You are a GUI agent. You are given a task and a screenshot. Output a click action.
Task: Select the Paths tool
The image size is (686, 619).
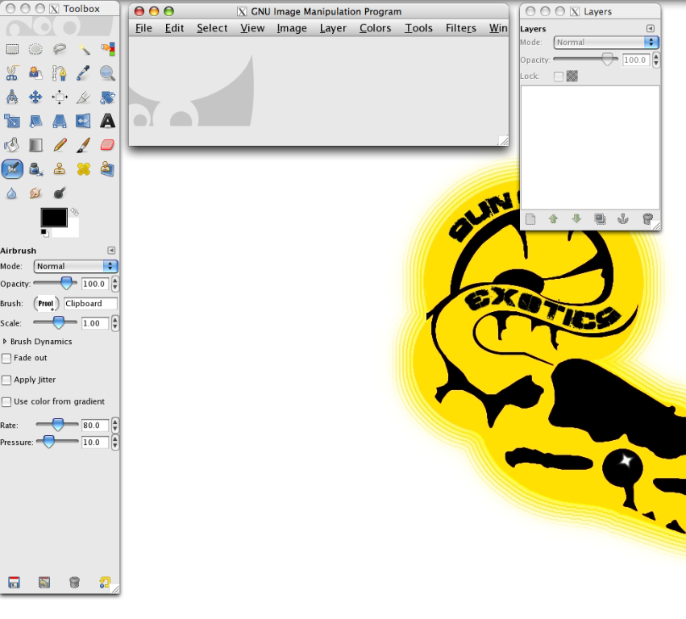coord(60,73)
